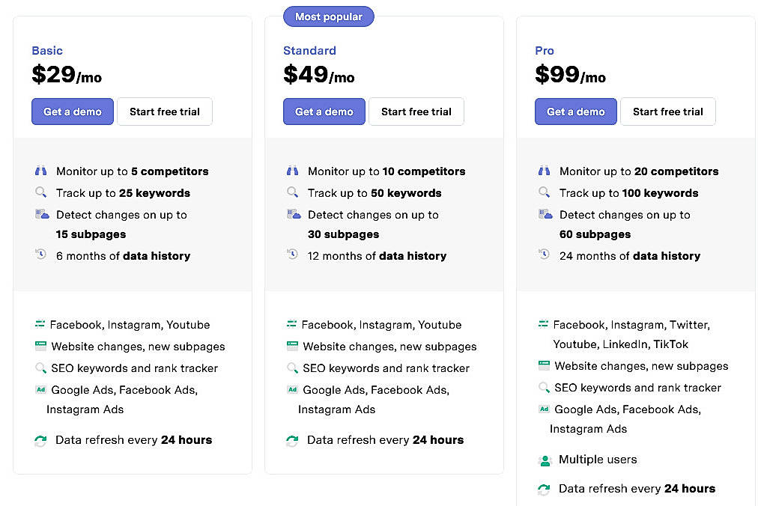The height and width of the screenshot is (506, 758).
Task: Click the Most popular badge
Action: click(328, 16)
